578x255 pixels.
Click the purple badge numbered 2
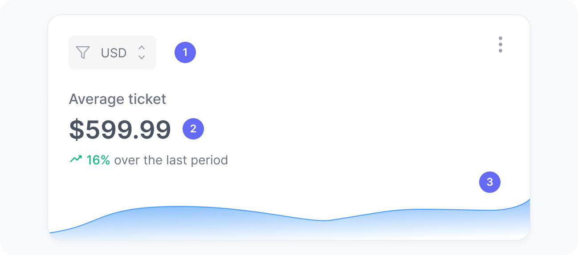point(193,129)
